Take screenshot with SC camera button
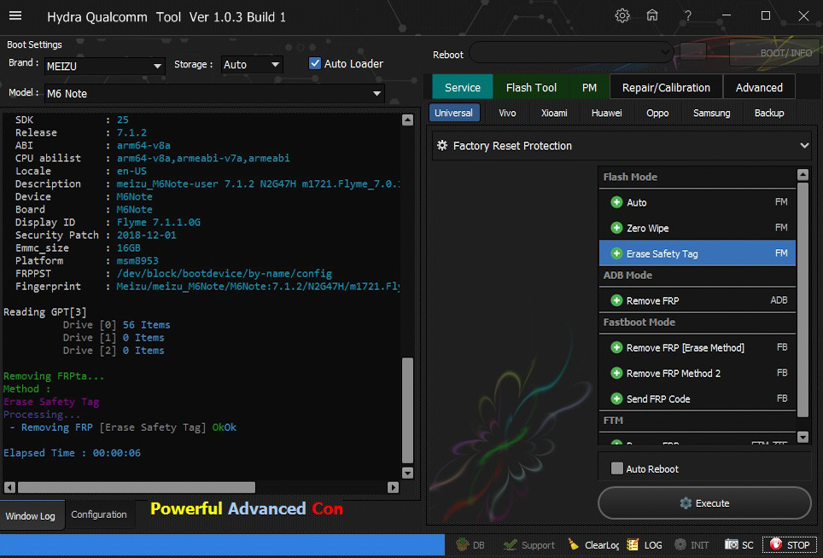The height and width of the screenshot is (558, 823). (x=739, y=545)
